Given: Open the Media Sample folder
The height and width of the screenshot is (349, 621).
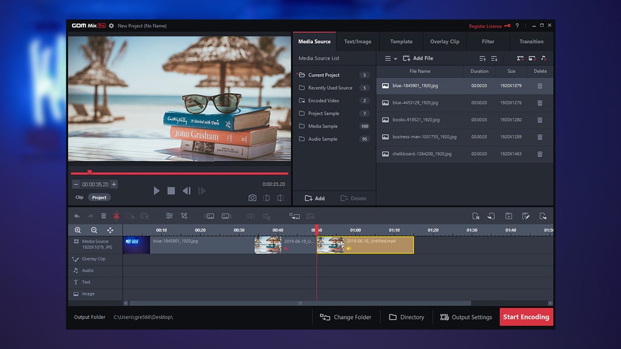Looking at the screenshot, I should (x=323, y=126).
